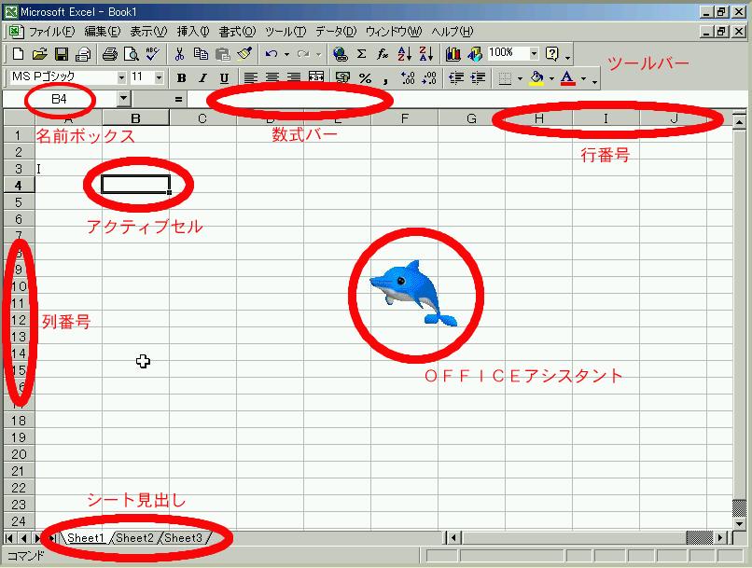The image size is (752, 568).
Task: Click column header G
Action: click(x=471, y=118)
